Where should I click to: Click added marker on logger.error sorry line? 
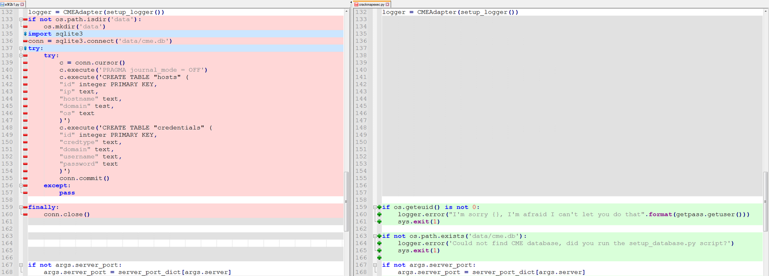pyautogui.click(x=380, y=215)
